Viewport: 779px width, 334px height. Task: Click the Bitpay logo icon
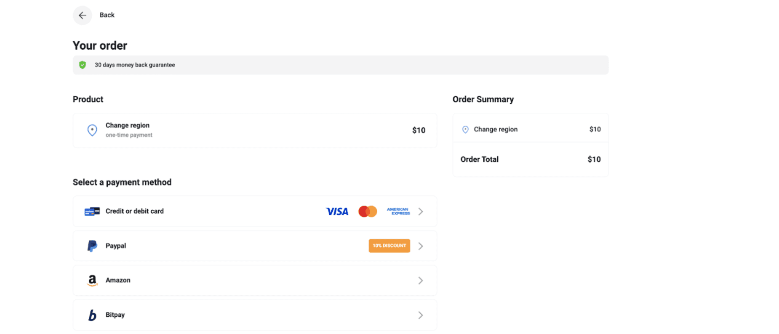[x=92, y=315]
